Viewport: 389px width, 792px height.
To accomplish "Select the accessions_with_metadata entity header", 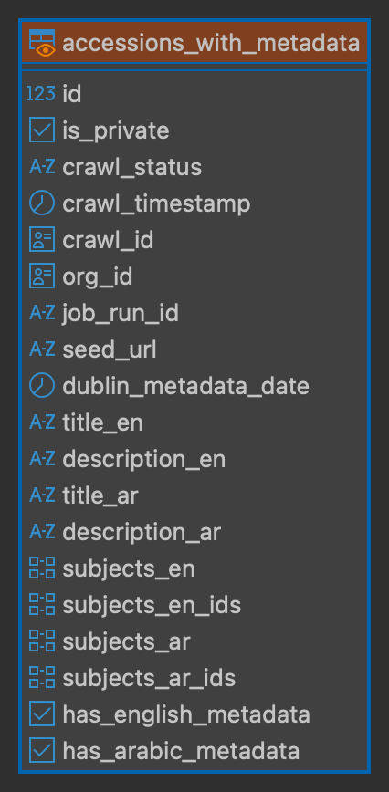I will point(194,43).
